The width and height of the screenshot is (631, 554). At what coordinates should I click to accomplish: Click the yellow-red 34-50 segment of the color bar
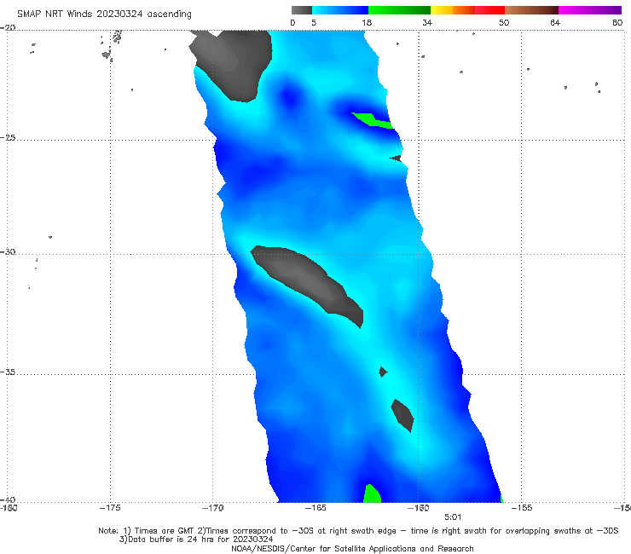click(x=467, y=10)
